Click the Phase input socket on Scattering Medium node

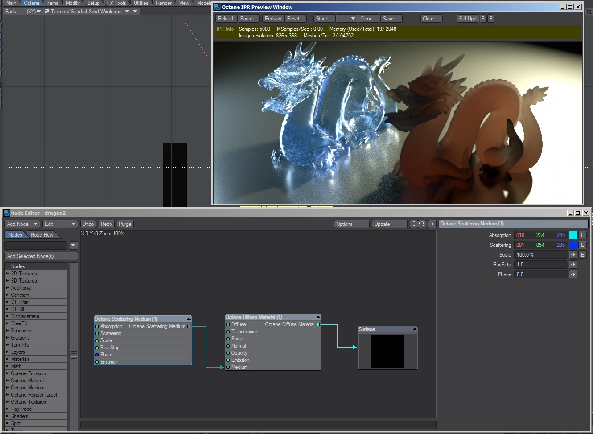pos(97,355)
